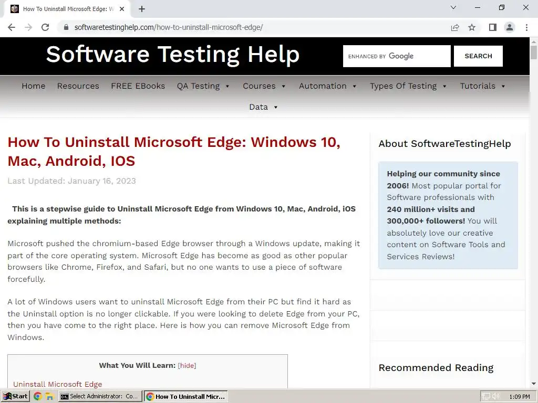The height and width of the screenshot is (403, 538).
Task: Open the Windows Start button
Action: 15,397
